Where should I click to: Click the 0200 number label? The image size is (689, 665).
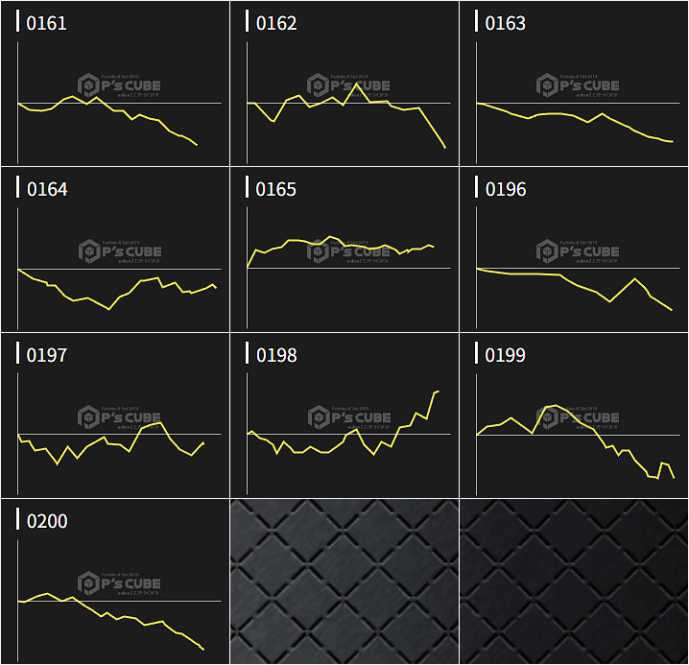click(46, 521)
